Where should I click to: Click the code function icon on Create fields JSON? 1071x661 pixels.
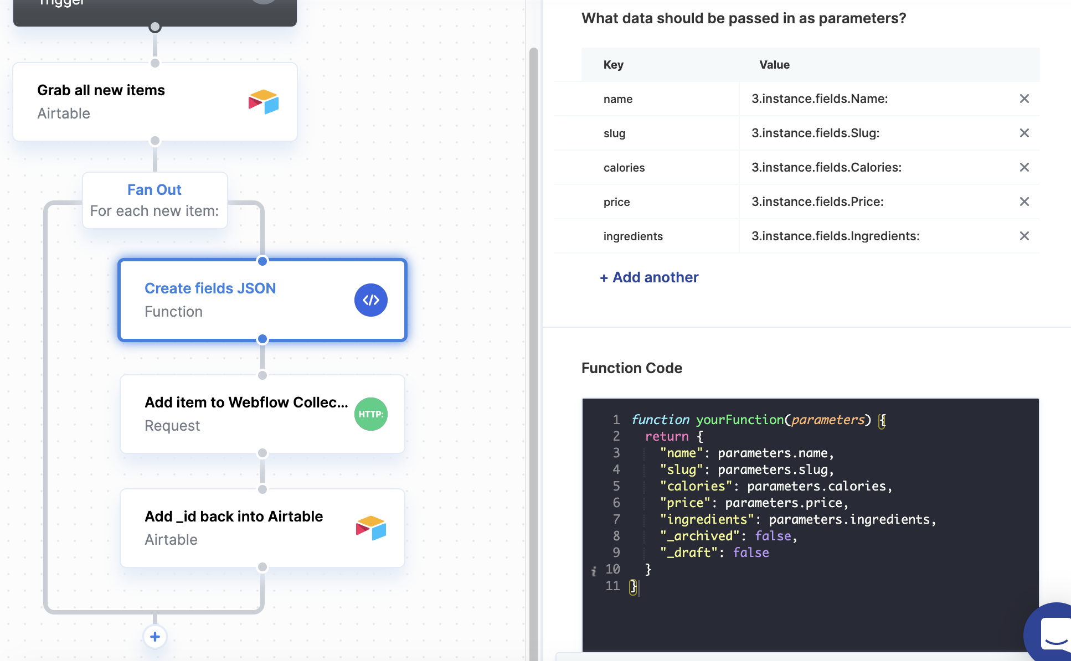370,300
